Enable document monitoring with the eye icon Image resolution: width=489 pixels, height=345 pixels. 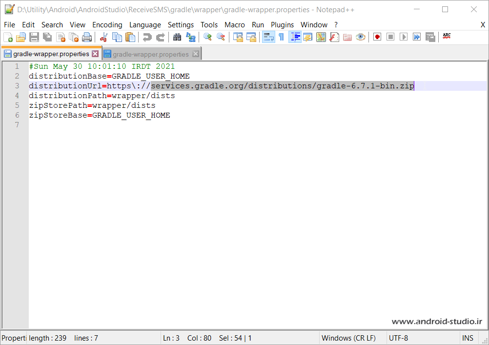coord(360,37)
